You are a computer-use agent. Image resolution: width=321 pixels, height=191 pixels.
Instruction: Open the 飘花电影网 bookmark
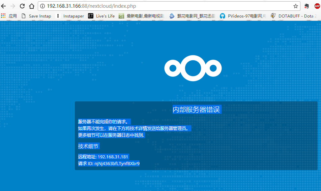coord(192,16)
